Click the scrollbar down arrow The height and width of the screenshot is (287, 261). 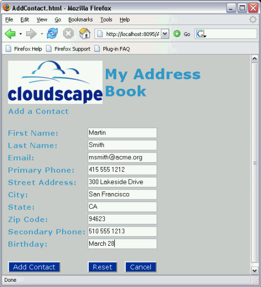255,270
